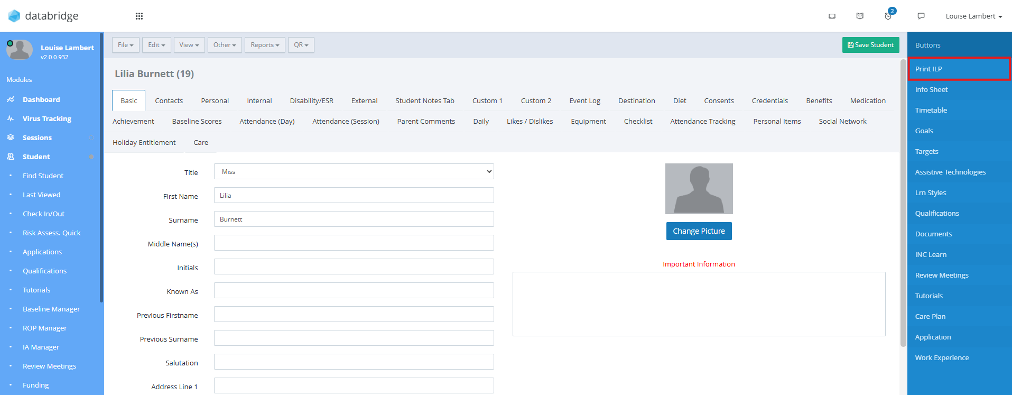
Task: Open the Reports dropdown menu
Action: 265,45
